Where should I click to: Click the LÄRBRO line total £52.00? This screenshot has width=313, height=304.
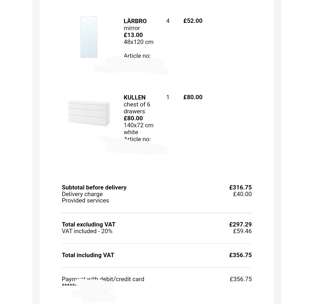[193, 21]
